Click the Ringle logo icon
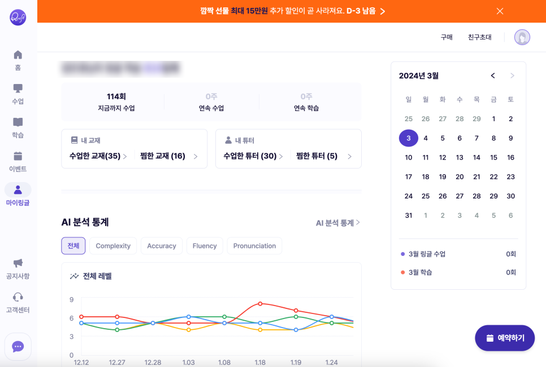The image size is (546, 367). pyautogui.click(x=18, y=17)
